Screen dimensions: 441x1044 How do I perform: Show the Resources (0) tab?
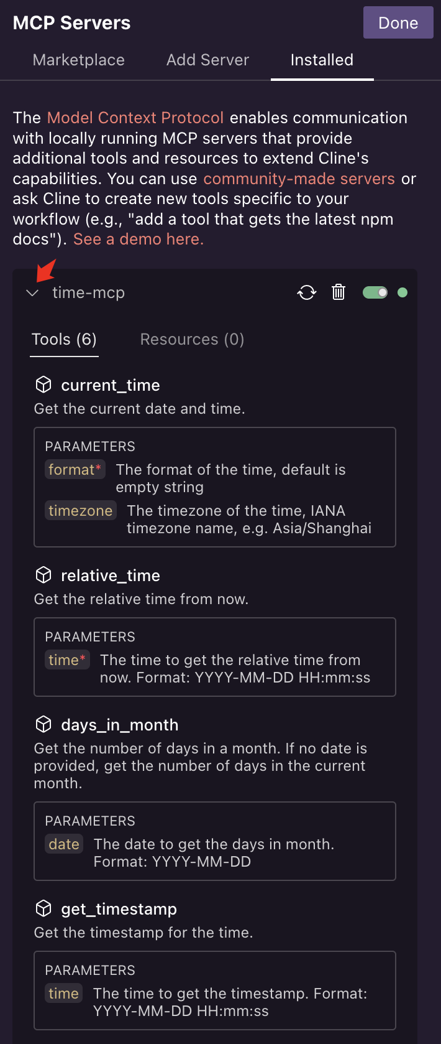point(192,339)
